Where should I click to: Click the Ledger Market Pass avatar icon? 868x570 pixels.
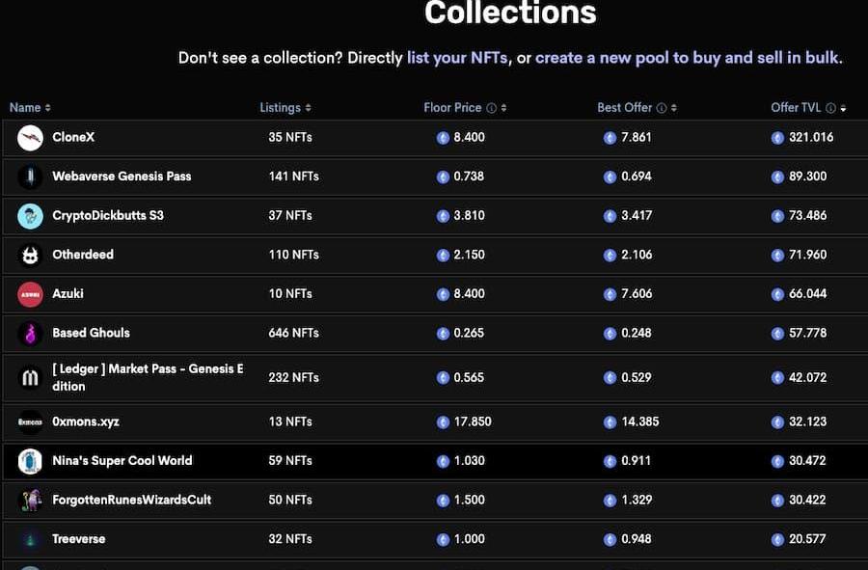pos(30,378)
